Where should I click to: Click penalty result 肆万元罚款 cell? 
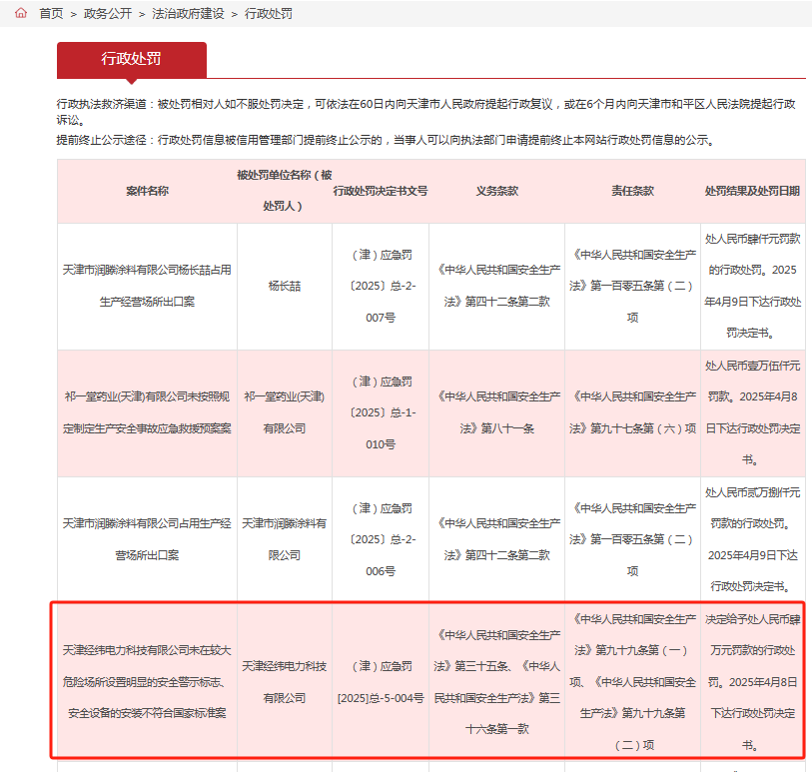coord(752,682)
